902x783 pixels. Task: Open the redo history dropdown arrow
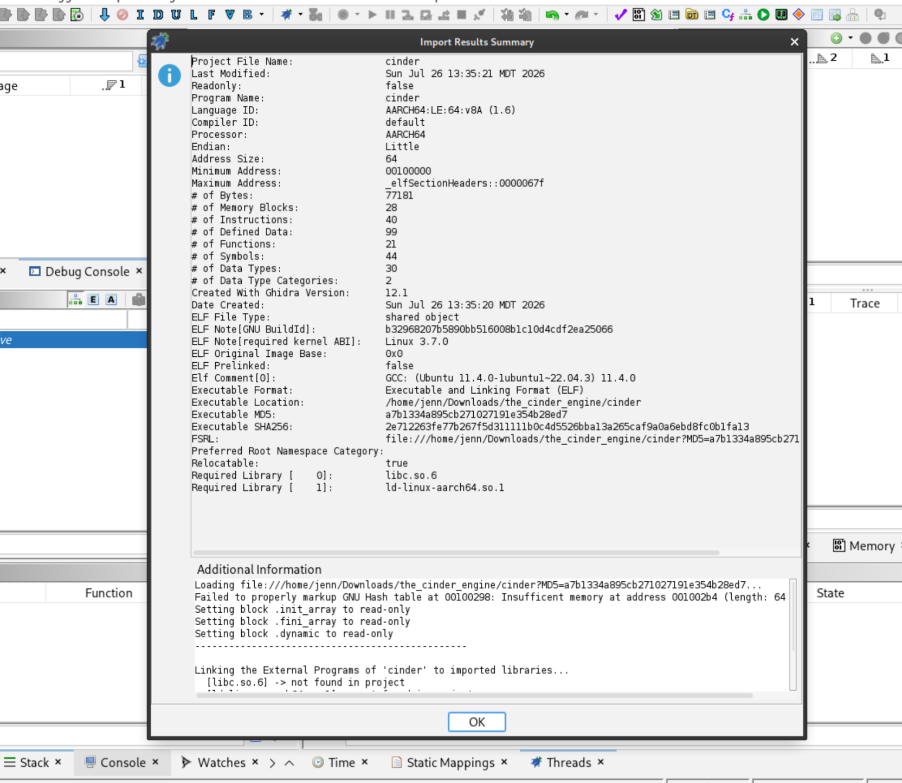click(x=596, y=15)
